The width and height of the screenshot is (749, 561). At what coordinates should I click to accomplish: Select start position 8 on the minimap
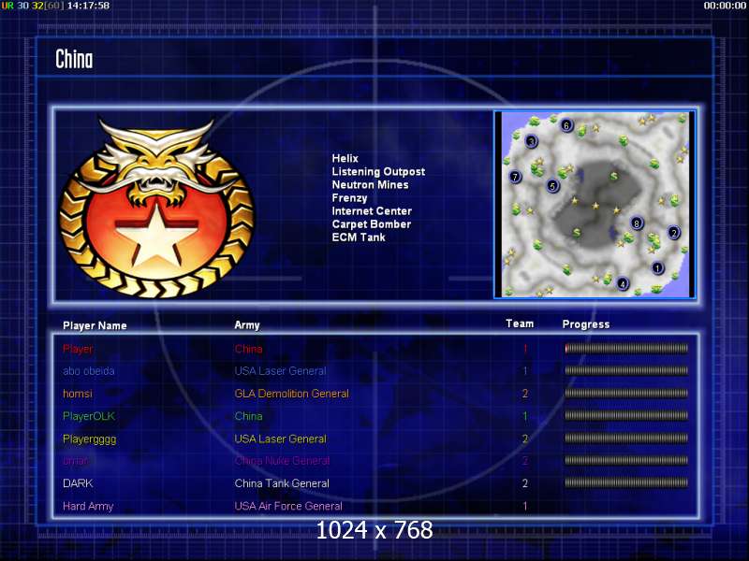coord(637,223)
